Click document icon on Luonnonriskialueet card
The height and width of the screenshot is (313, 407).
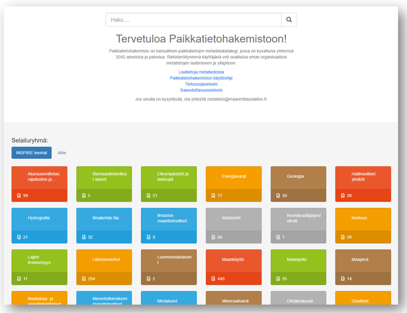point(148,279)
